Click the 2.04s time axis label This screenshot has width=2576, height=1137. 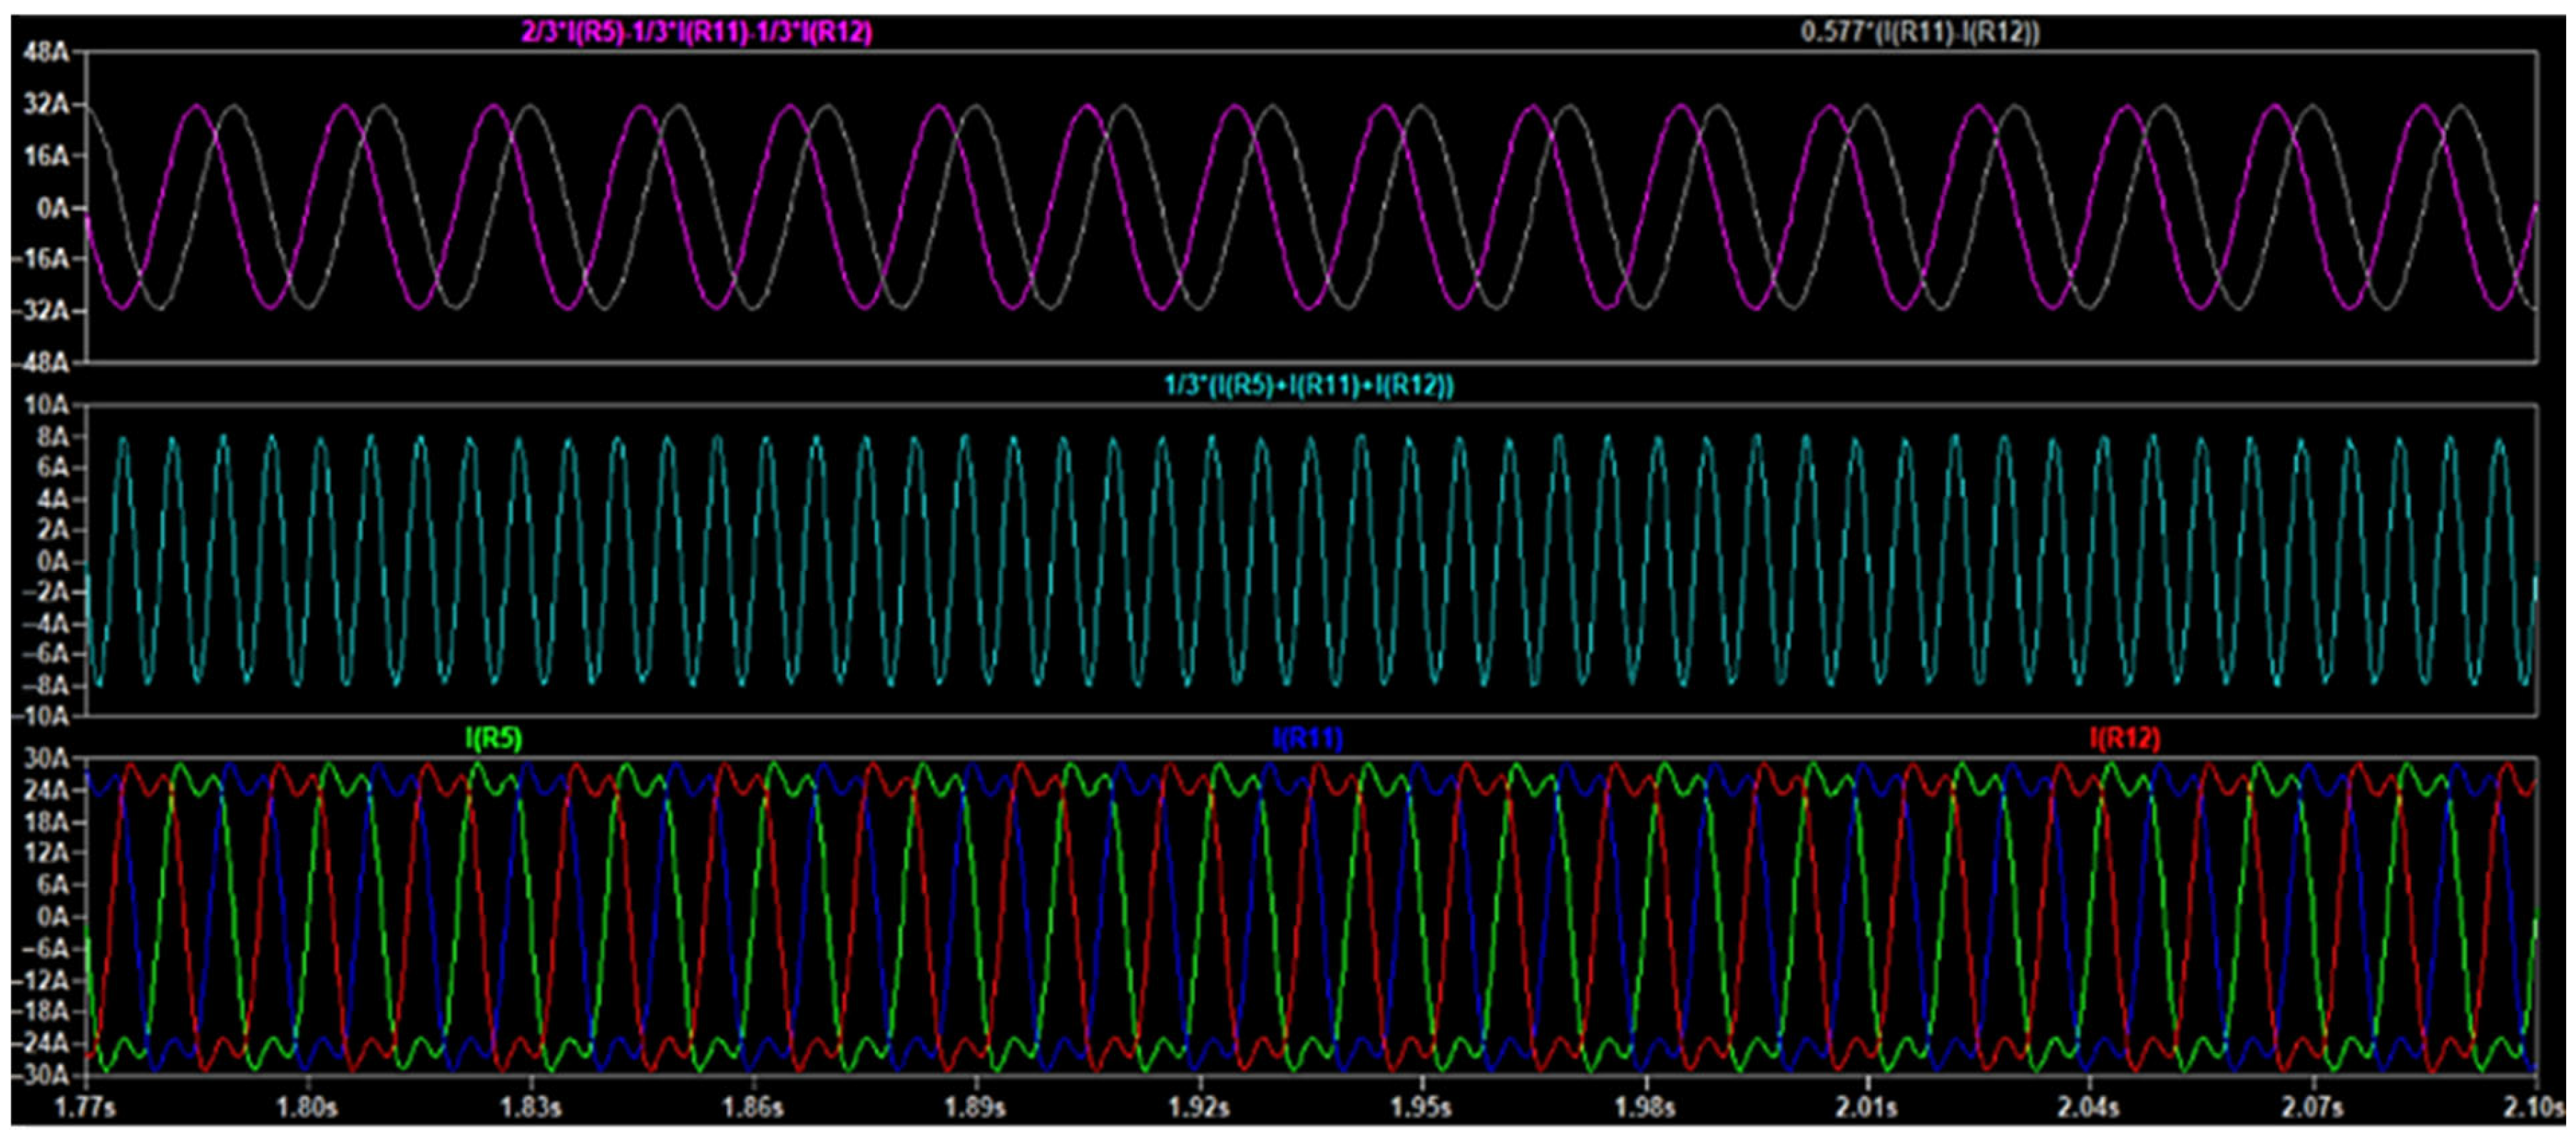[x=2088, y=1108]
